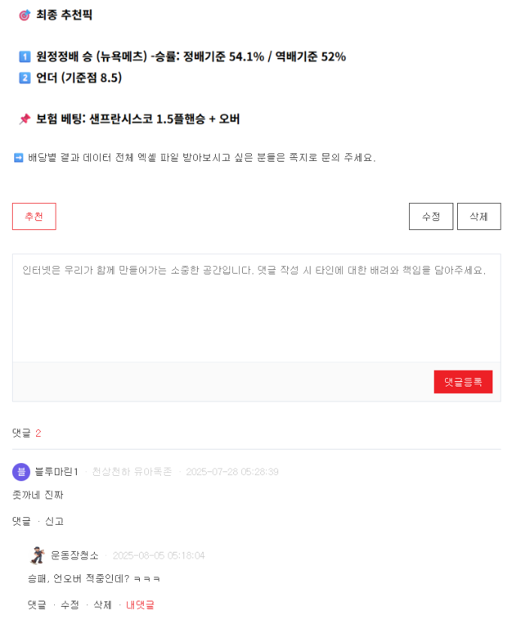Click the blue number 2 emoji icon
The width and height of the screenshot is (506, 624).
click(x=25, y=77)
